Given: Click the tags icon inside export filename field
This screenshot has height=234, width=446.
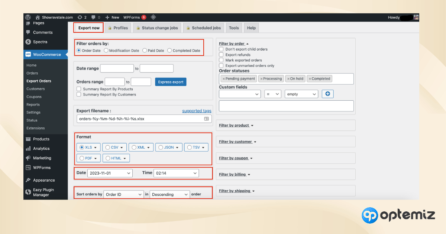Looking at the screenshot, I should tap(207, 119).
